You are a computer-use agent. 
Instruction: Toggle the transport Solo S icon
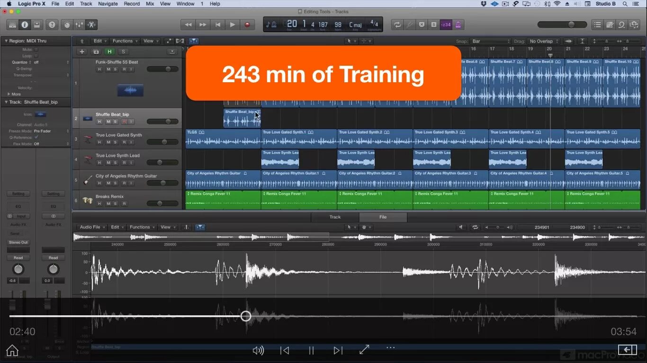(433, 25)
